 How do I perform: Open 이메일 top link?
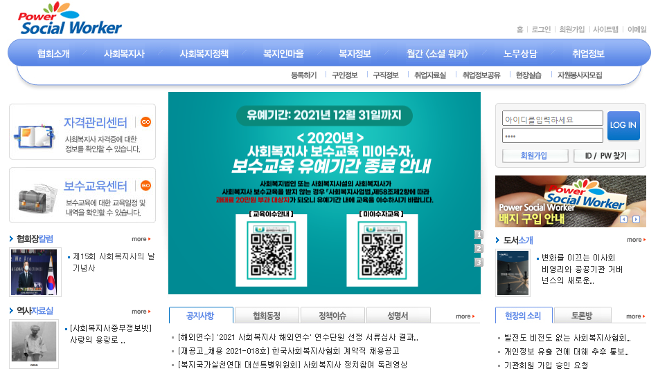coord(637,29)
